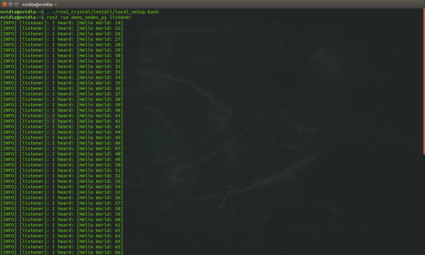Viewport: 425px width, 255px height.
Task: Select the line Hello World: 50
Action: [62, 165]
